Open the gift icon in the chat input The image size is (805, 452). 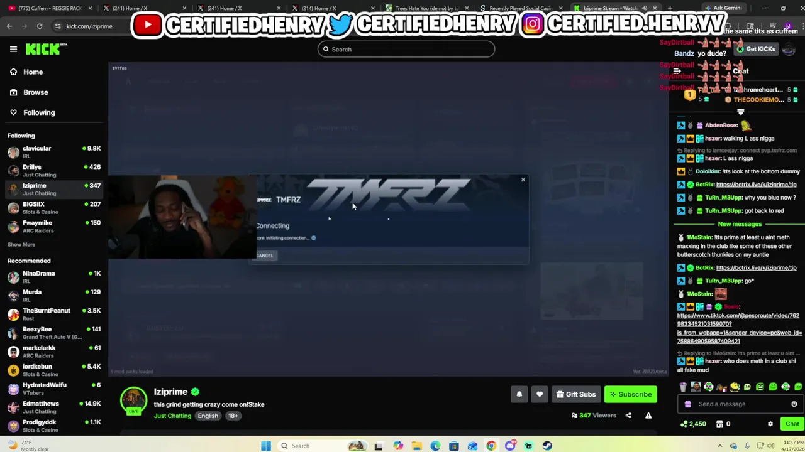point(687,404)
